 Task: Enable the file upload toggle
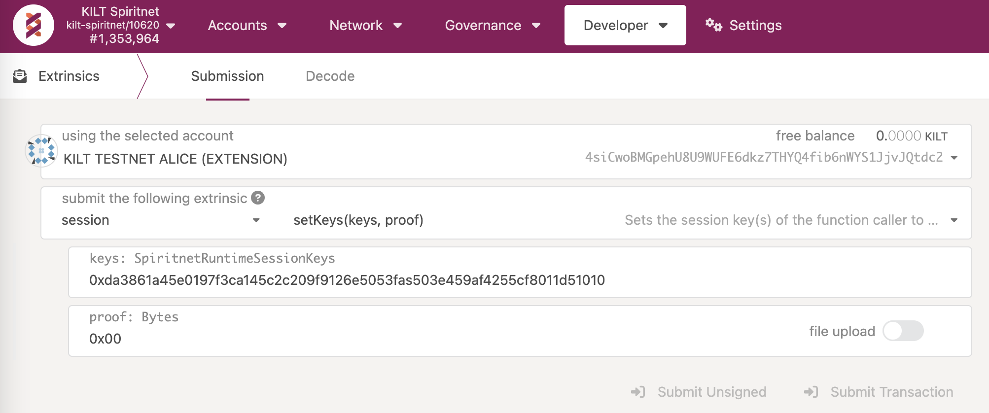[903, 331]
